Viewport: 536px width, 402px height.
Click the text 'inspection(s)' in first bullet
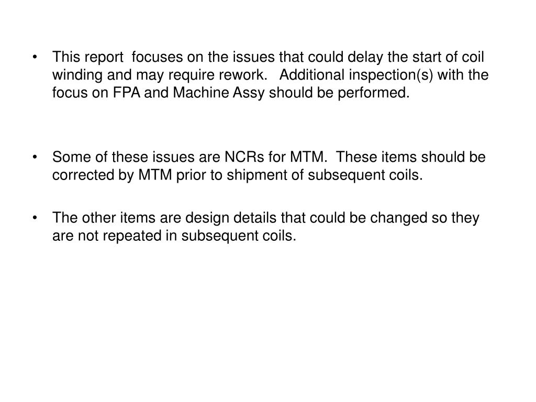390,75
